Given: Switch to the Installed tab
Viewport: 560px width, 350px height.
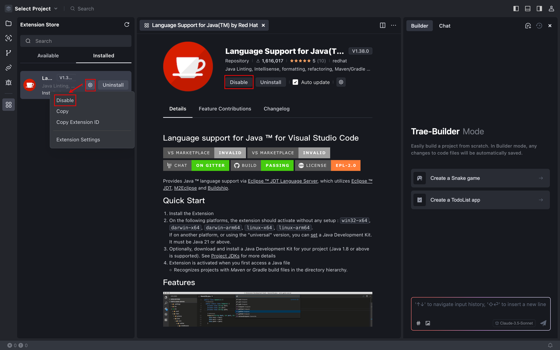Looking at the screenshot, I should 104,56.
